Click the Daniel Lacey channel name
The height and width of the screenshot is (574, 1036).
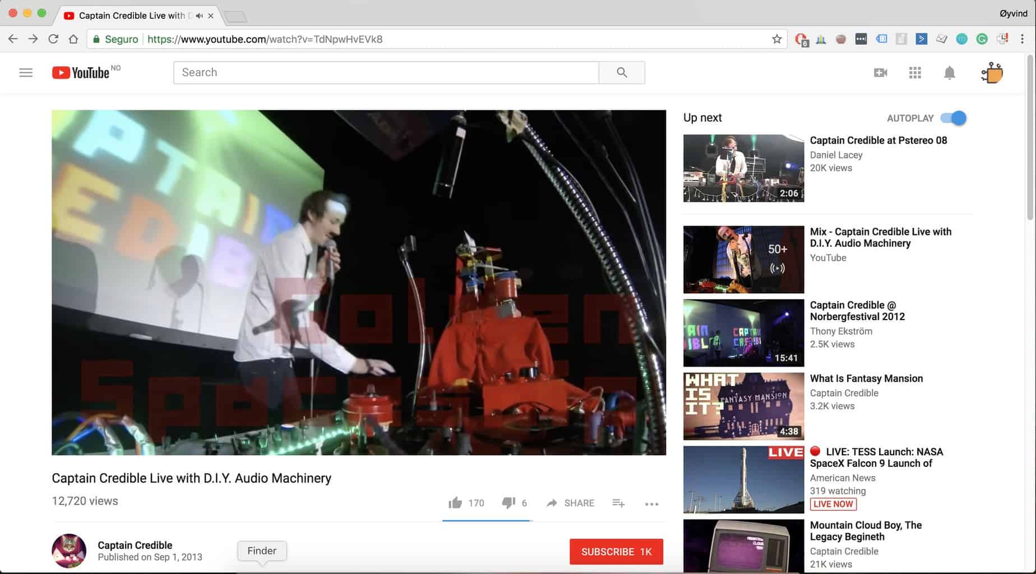836,155
